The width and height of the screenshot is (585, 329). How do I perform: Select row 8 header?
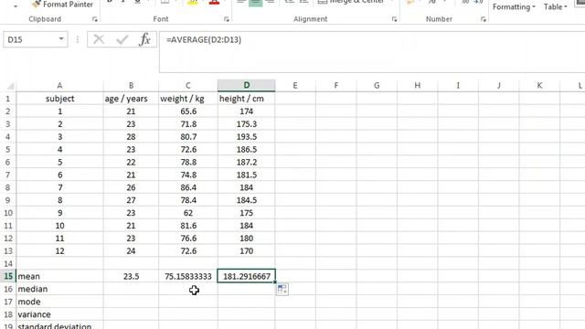click(x=8, y=187)
